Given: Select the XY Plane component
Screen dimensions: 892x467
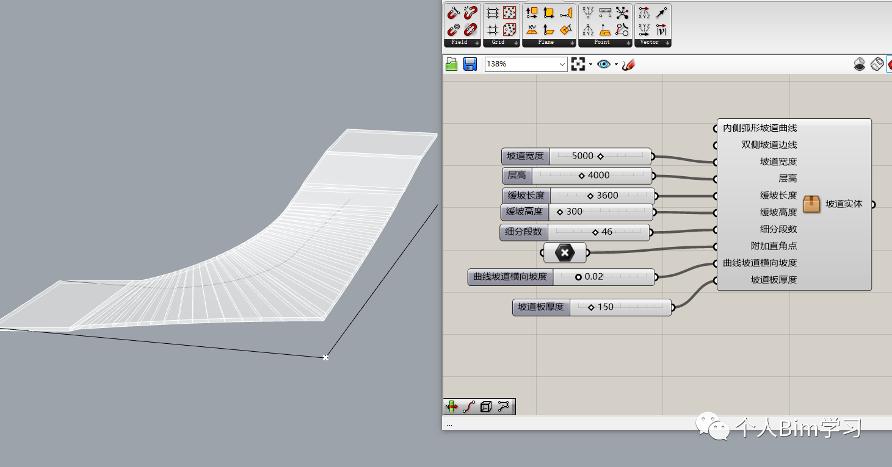Looking at the screenshot, I should (532, 29).
